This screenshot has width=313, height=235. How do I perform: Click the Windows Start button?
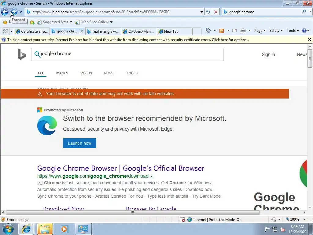pyautogui.click(x=8, y=229)
